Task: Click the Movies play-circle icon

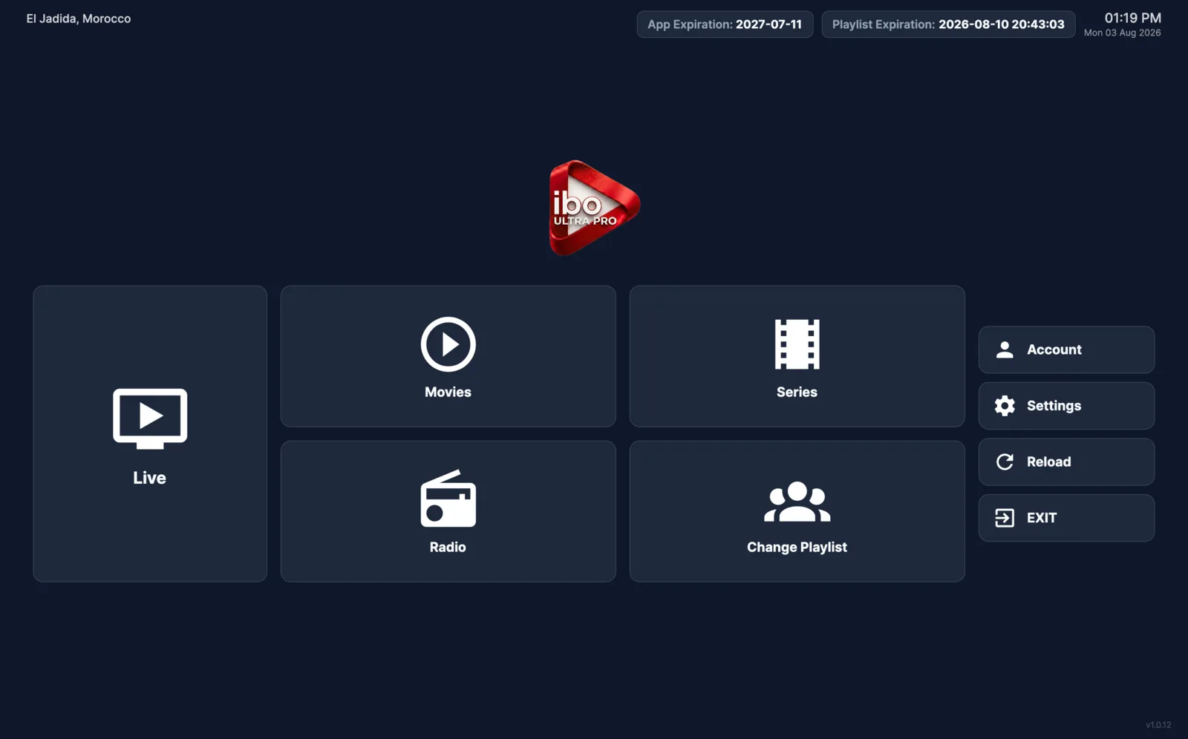Action: coord(448,344)
